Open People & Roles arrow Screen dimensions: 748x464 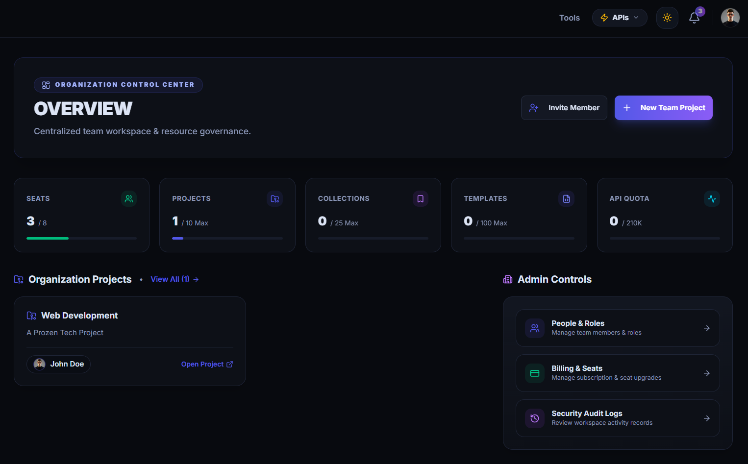click(x=707, y=328)
